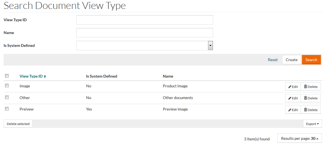Delete the Preivew view type row

(x=311, y=110)
